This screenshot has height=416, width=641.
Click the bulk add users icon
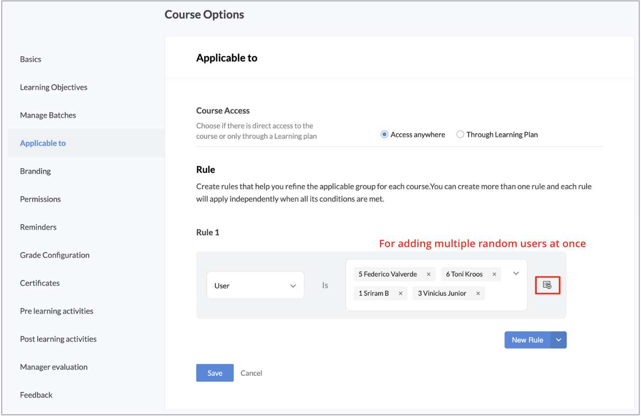tap(547, 285)
